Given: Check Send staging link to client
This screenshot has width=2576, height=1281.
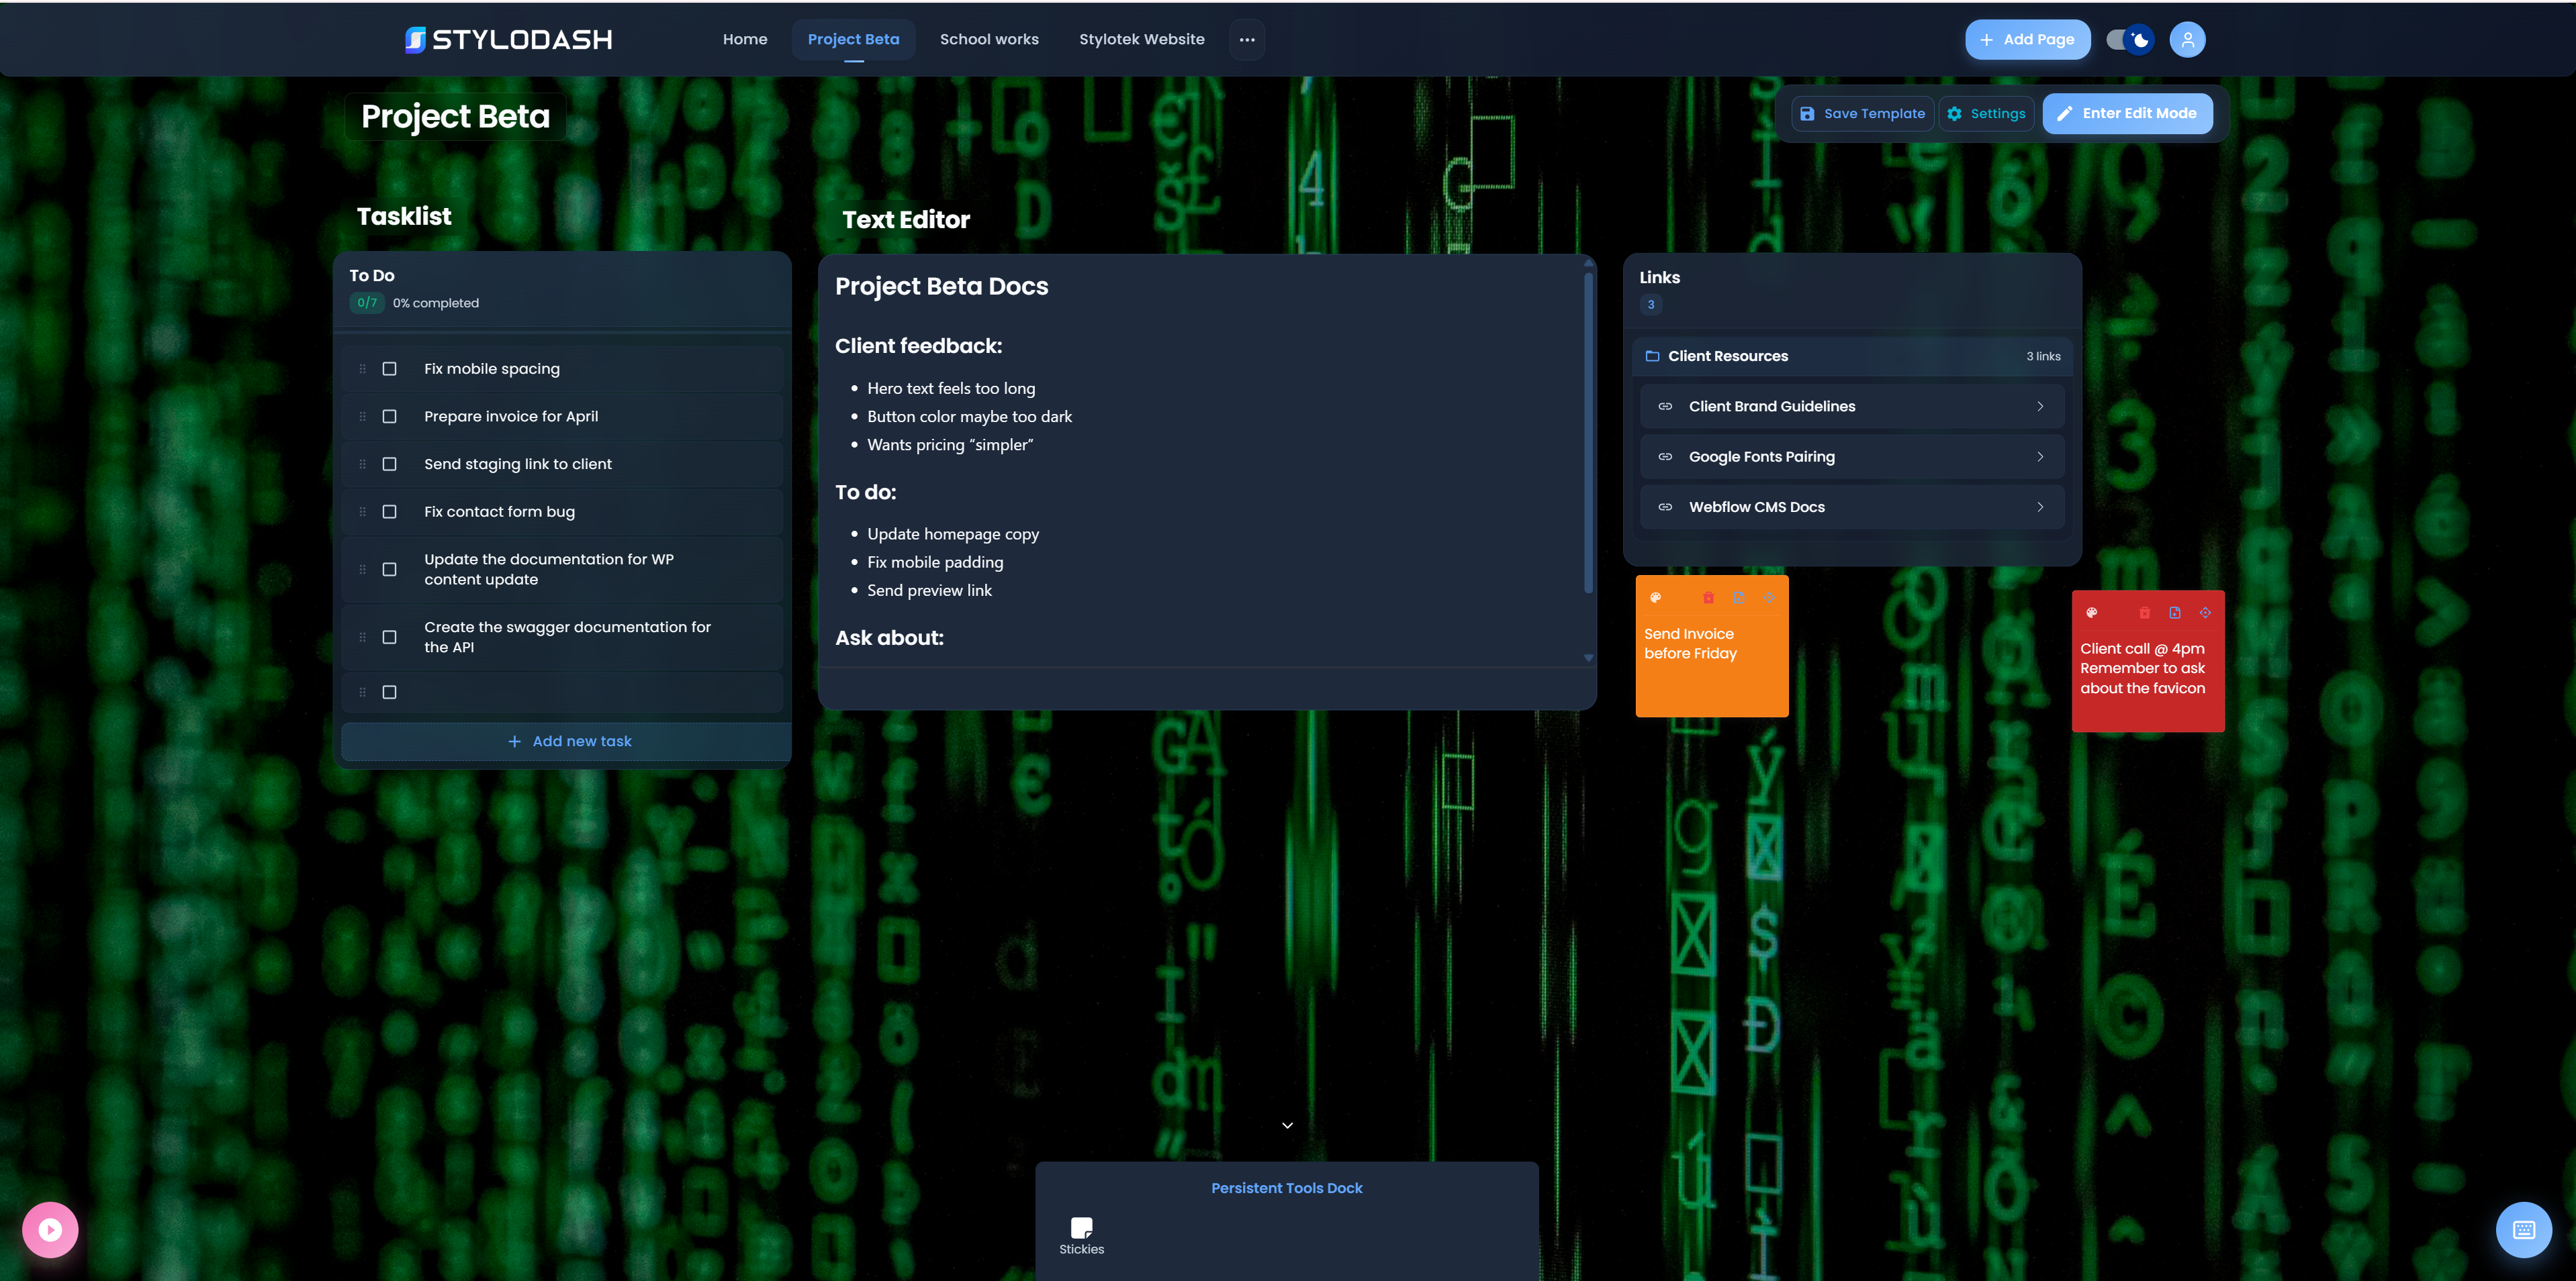Looking at the screenshot, I should point(390,464).
